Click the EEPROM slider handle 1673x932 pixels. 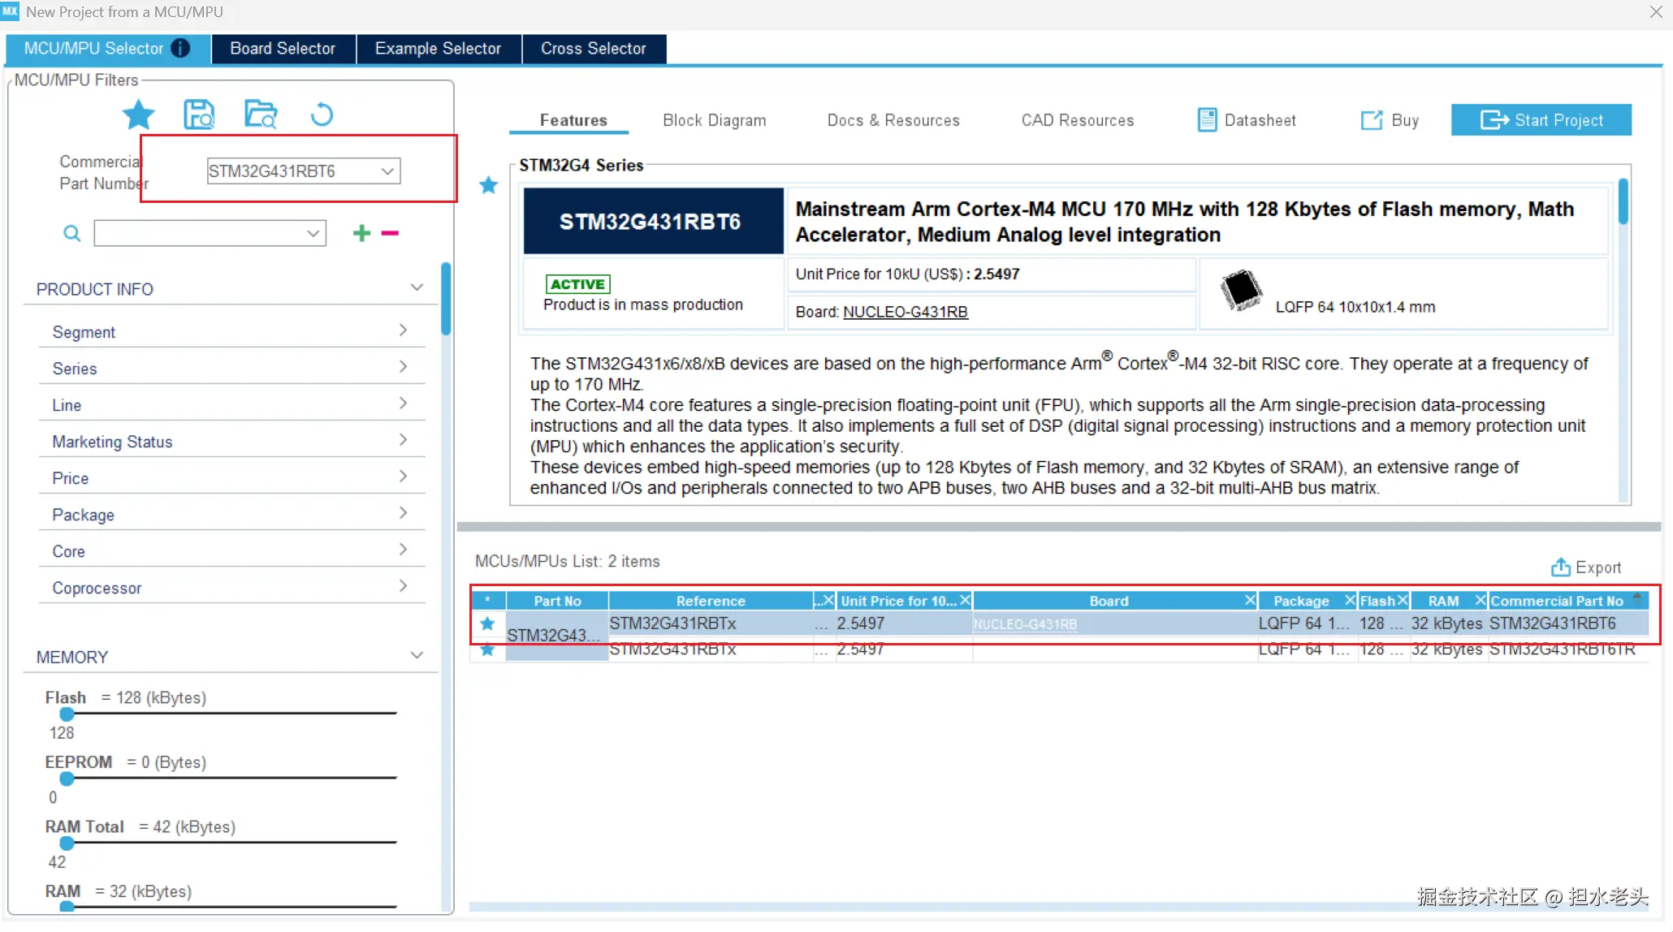pos(67,779)
